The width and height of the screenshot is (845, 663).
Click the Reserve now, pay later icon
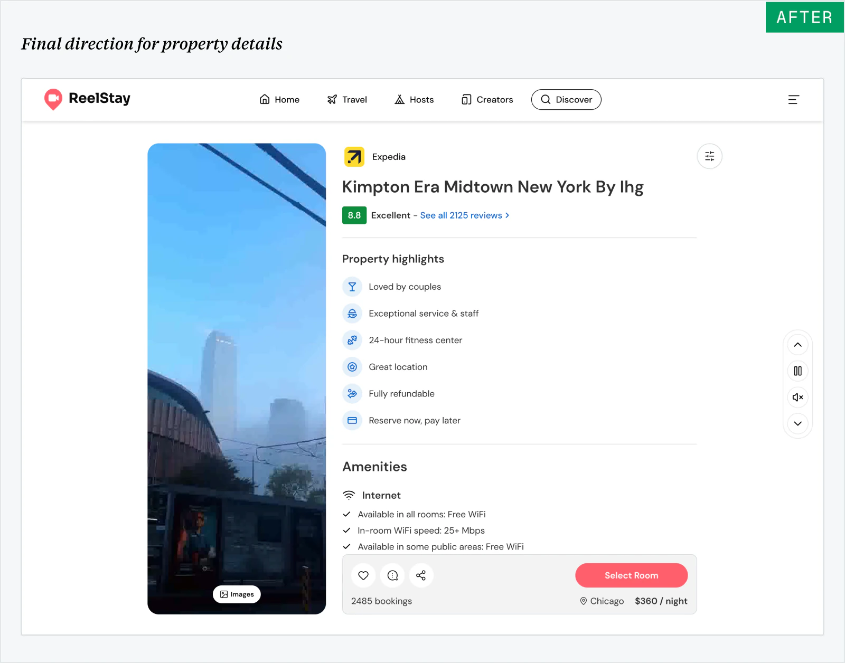point(352,421)
